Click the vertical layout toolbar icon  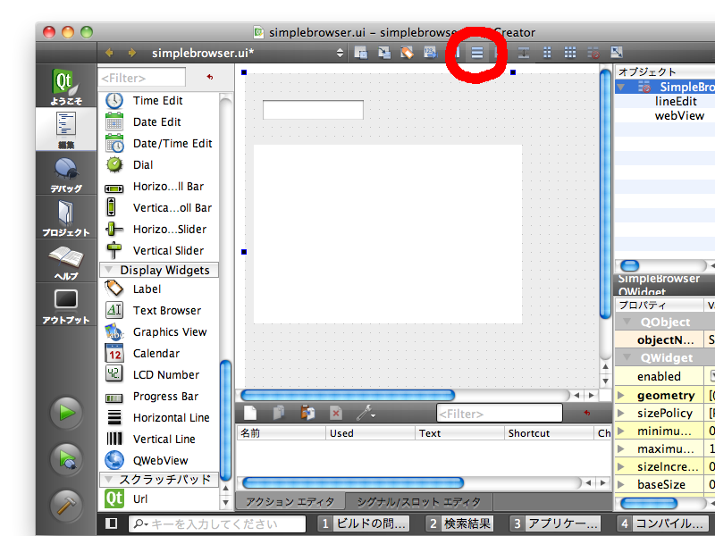tap(477, 53)
